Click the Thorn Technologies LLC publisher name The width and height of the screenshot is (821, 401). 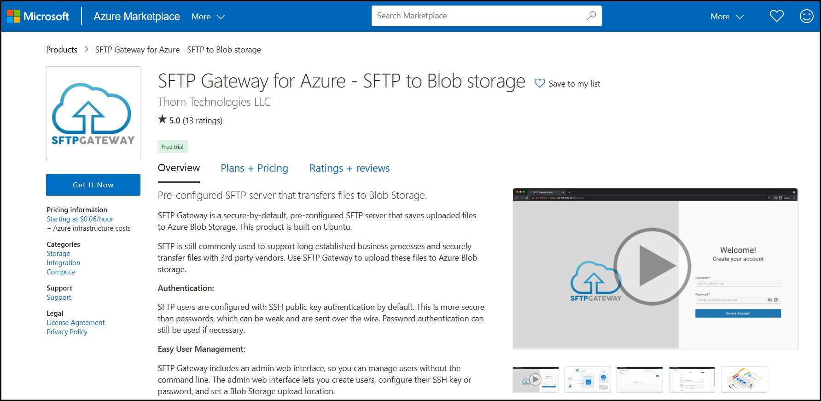pyautogui.click(x=214, y=102)
